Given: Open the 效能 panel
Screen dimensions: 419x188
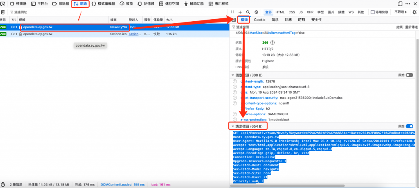Looking at the screenshot, I should click(126, 4).
